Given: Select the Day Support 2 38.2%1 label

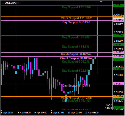Looking at the screenshot, I should coord(76,62).
